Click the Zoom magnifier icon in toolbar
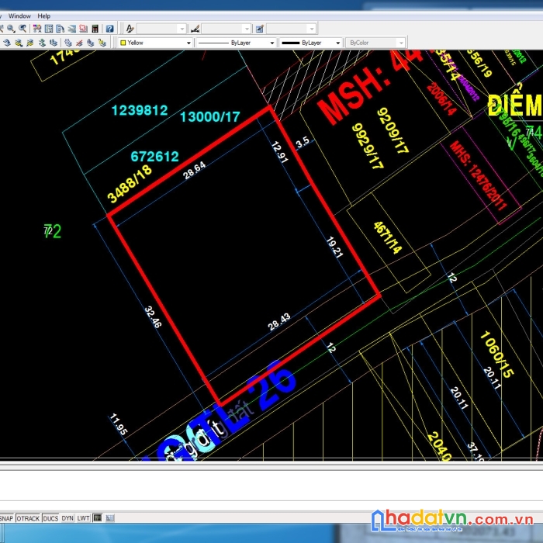This screenshot has height=543, width=543. coord(12,29)
